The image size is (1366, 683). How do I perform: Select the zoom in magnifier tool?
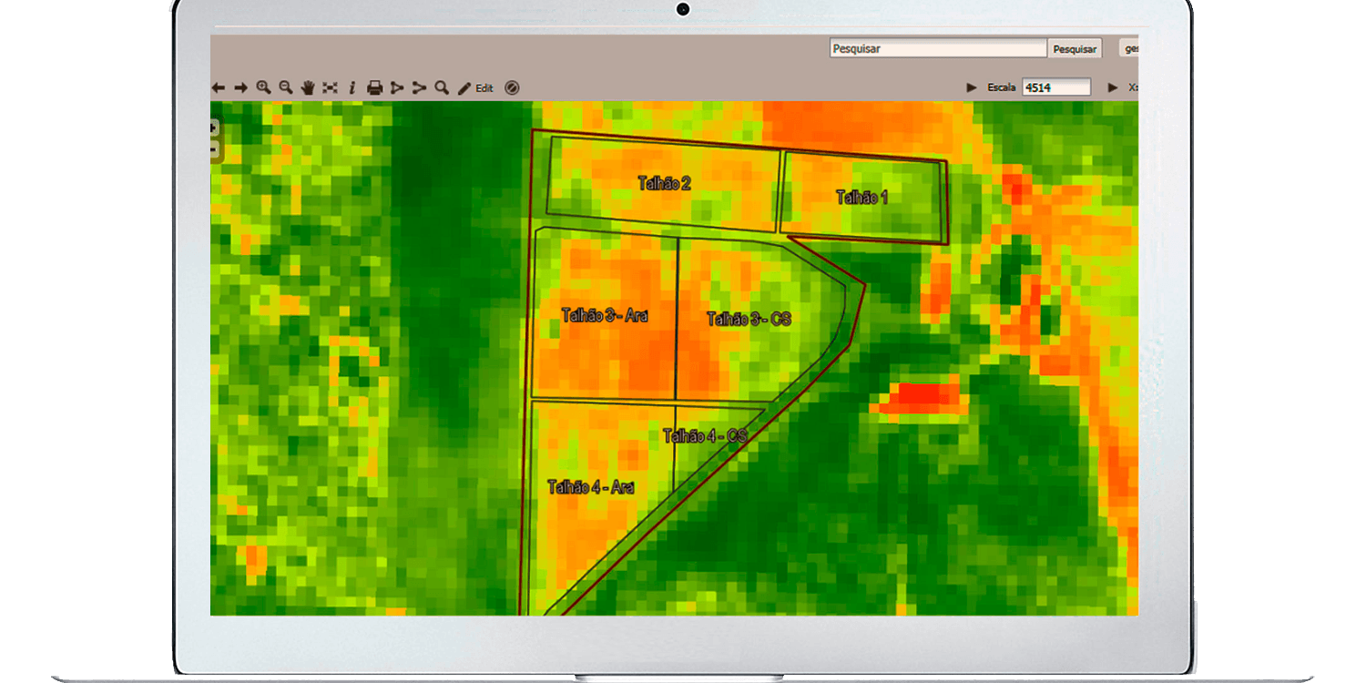point(263,87)
